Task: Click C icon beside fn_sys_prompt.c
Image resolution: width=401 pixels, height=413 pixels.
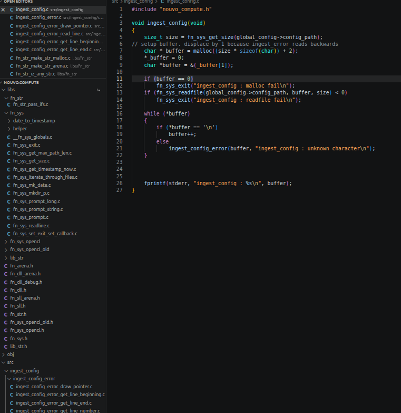Action: [x=8, y=217]
